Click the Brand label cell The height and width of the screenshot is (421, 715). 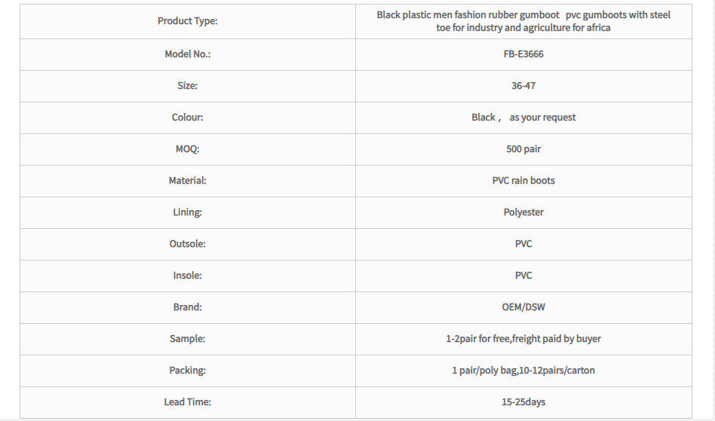coord(187,307)
